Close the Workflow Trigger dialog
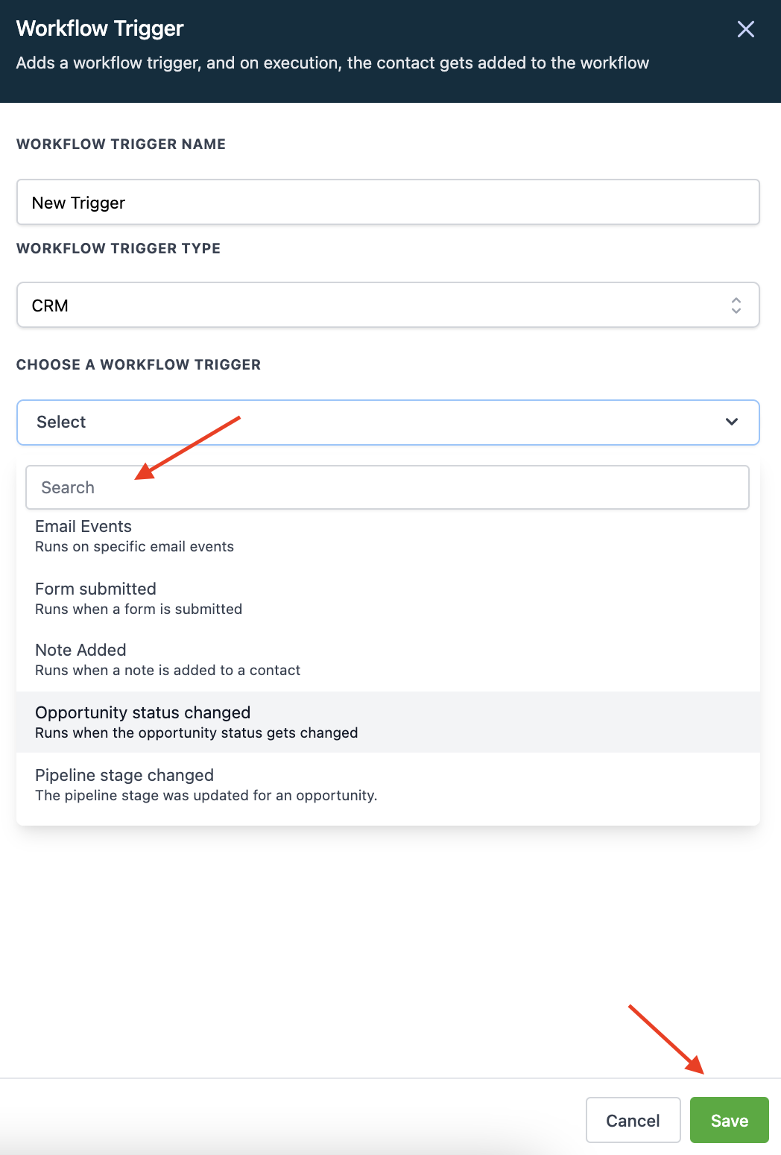 pos(745,29)
